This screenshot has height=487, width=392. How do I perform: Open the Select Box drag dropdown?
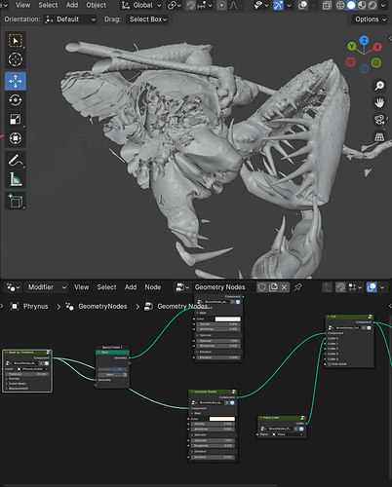point(148,19)
